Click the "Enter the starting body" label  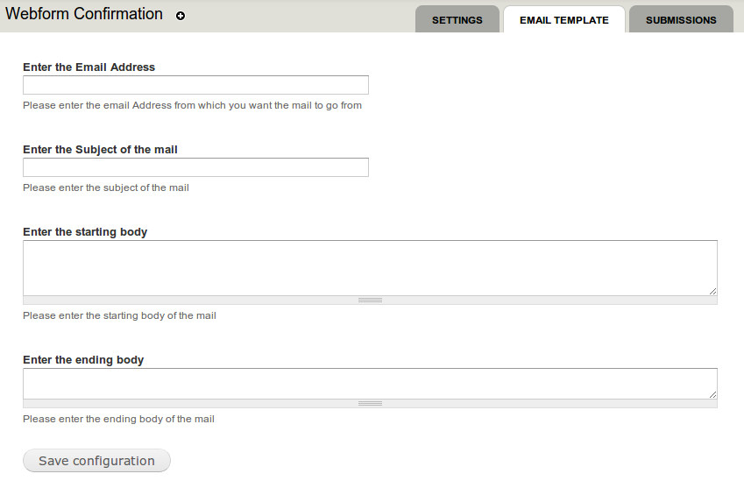click(85, 232)
